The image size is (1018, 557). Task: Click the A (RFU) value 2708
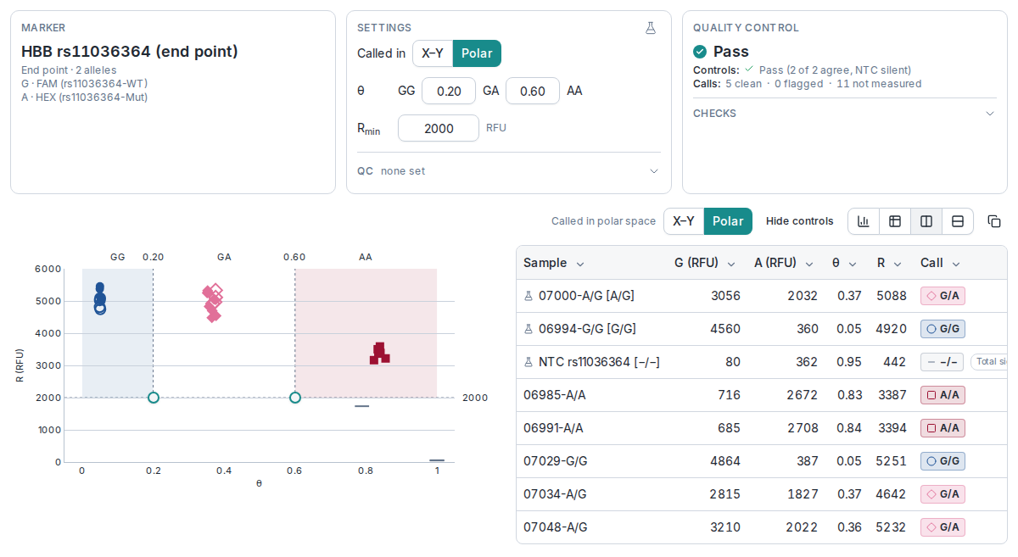[x=803, y=428]
